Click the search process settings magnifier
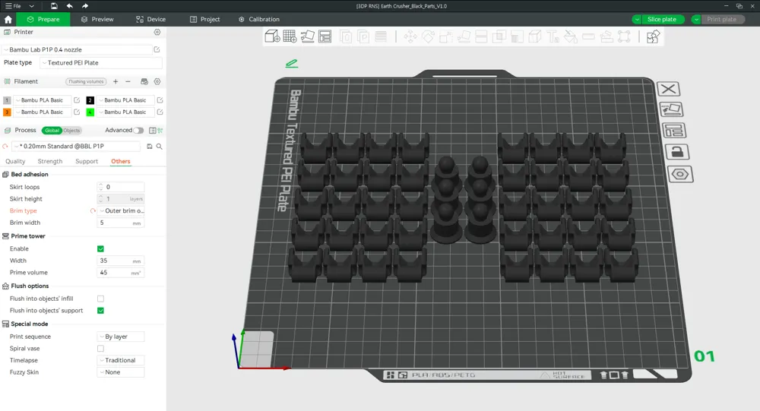 (x=159, y=147)
